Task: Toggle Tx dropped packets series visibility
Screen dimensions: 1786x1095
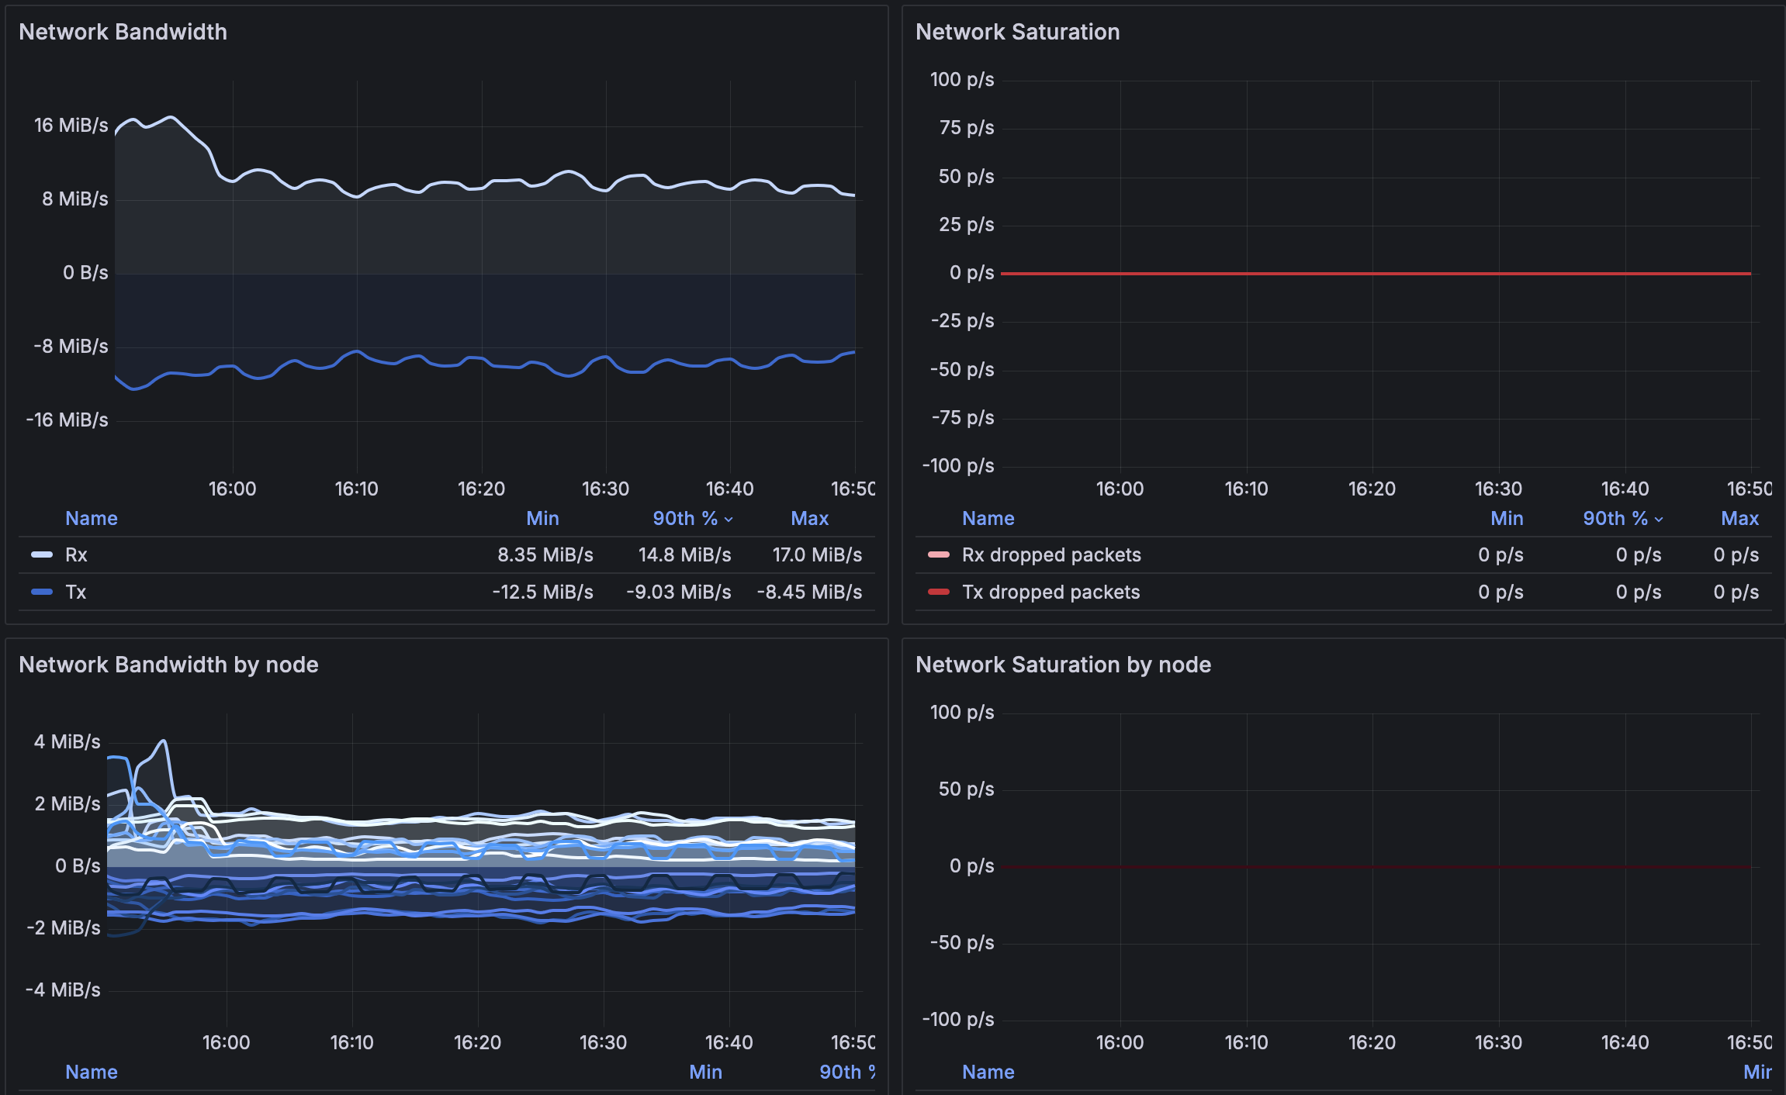Action: coord(1050,592)
